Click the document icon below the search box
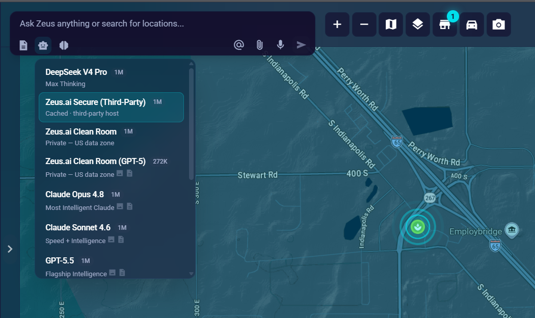 coord(23,45)
